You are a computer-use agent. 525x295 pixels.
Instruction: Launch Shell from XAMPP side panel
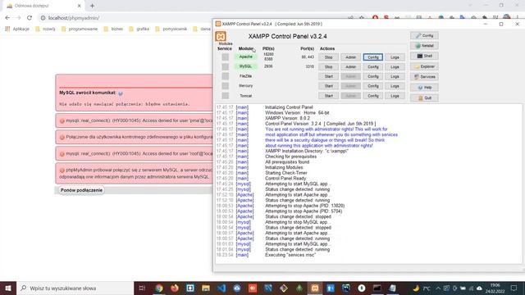pos(424,57)
